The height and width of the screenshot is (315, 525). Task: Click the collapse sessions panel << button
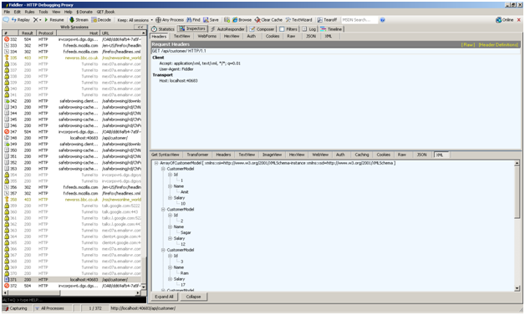pyautogui.click(x=140, y=27)
